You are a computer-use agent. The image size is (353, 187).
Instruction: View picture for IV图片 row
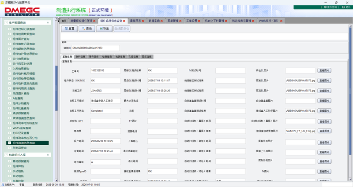(324, 172)
